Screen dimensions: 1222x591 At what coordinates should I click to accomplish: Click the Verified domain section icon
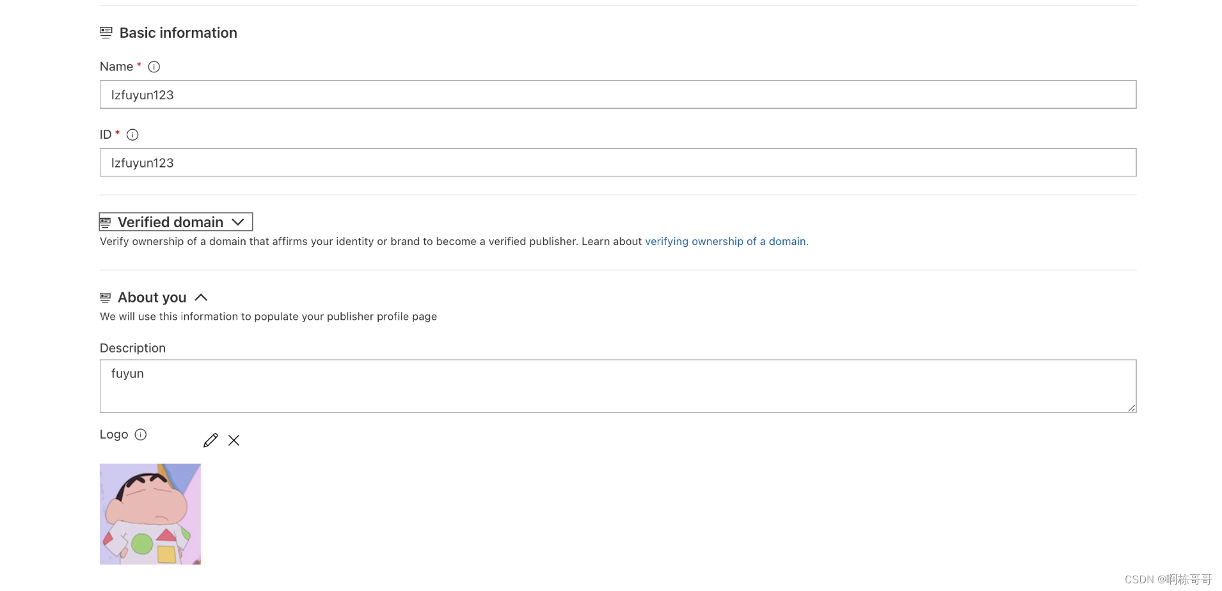(106, 223)
